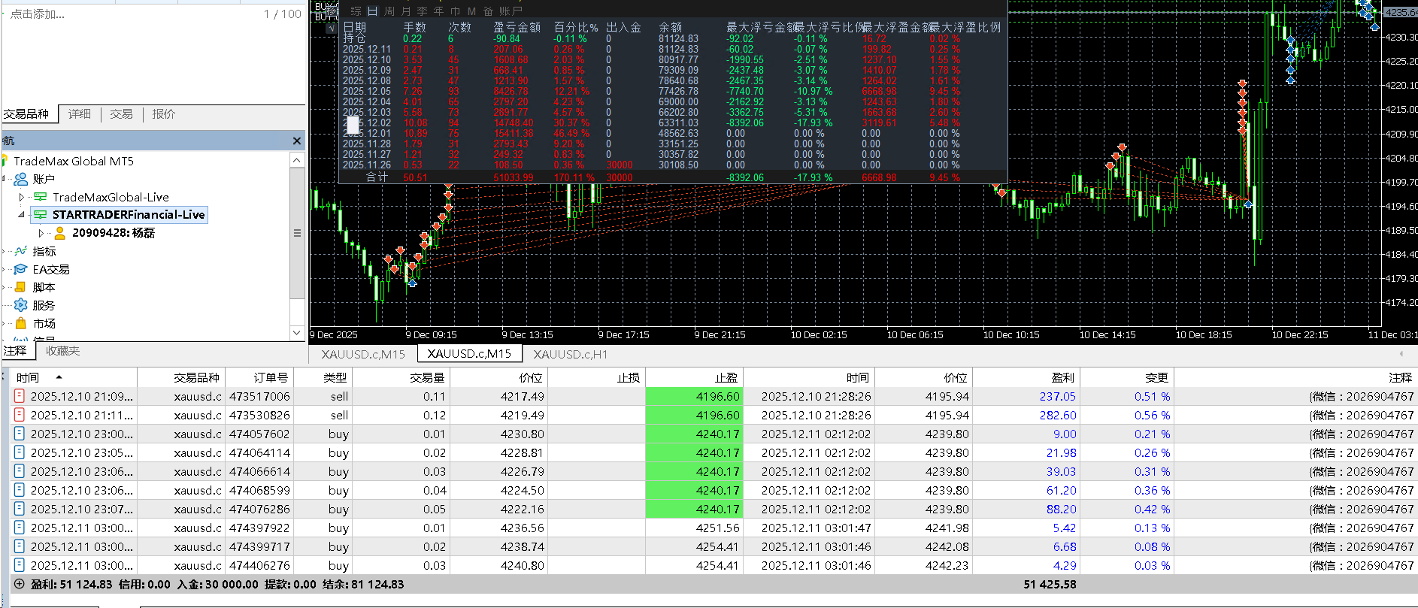The height and width of the screenshot is (608, 1418).
Task: Expand the balance summary row plus icon
Action: [x=20, y=584]
